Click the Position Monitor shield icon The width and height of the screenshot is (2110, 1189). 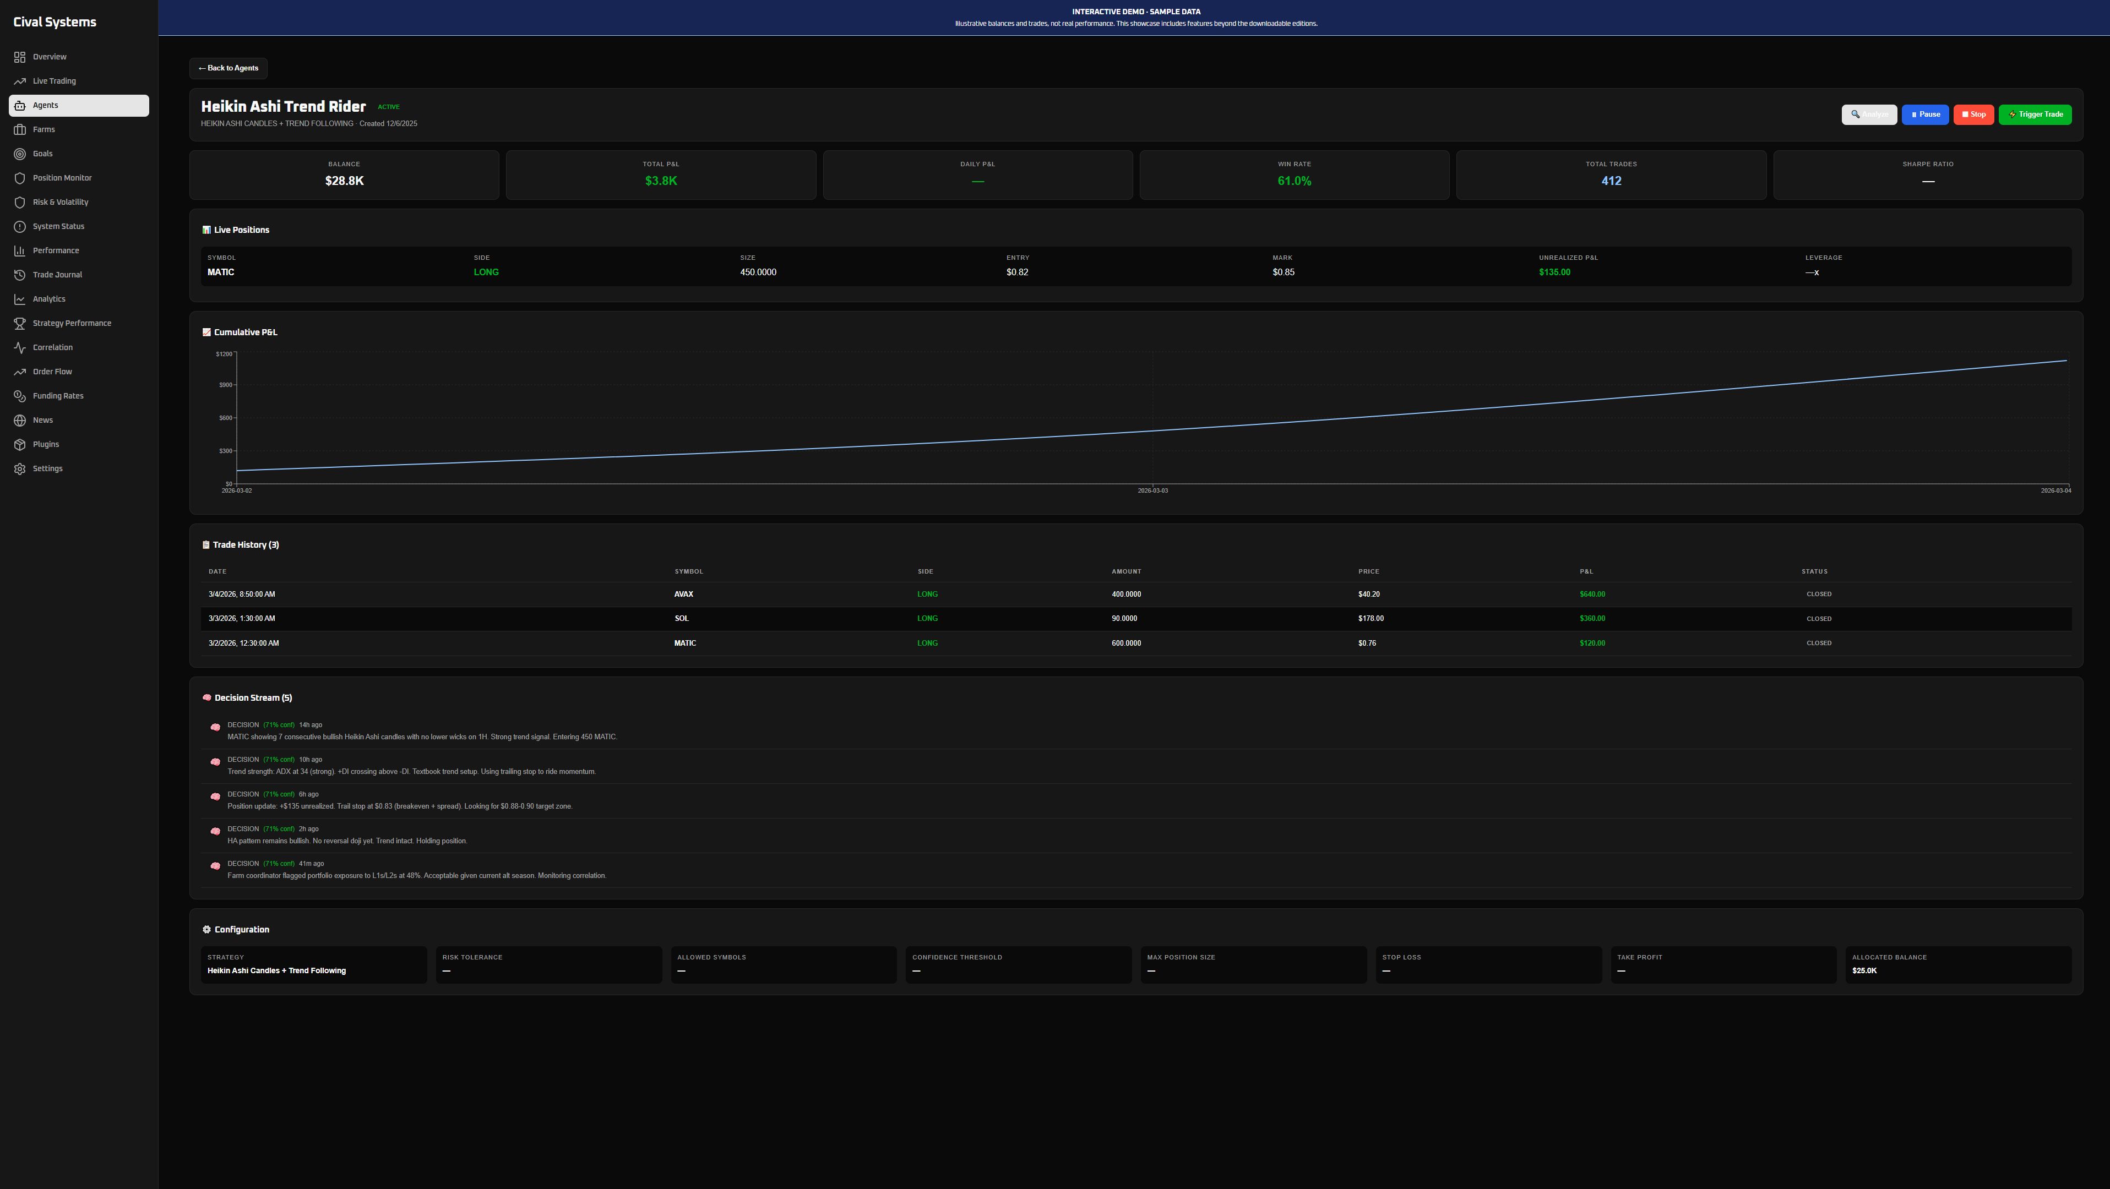[x=20, y=178]
